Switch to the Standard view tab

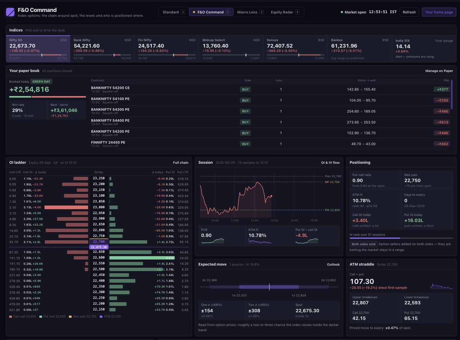click(x=174, y=12)
